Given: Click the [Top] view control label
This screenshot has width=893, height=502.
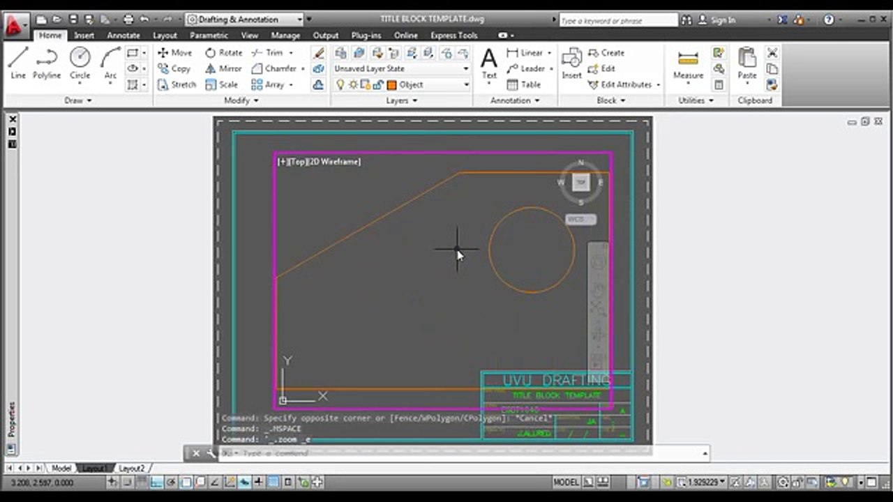Looking at the screenshot, I should coord(297,162).
